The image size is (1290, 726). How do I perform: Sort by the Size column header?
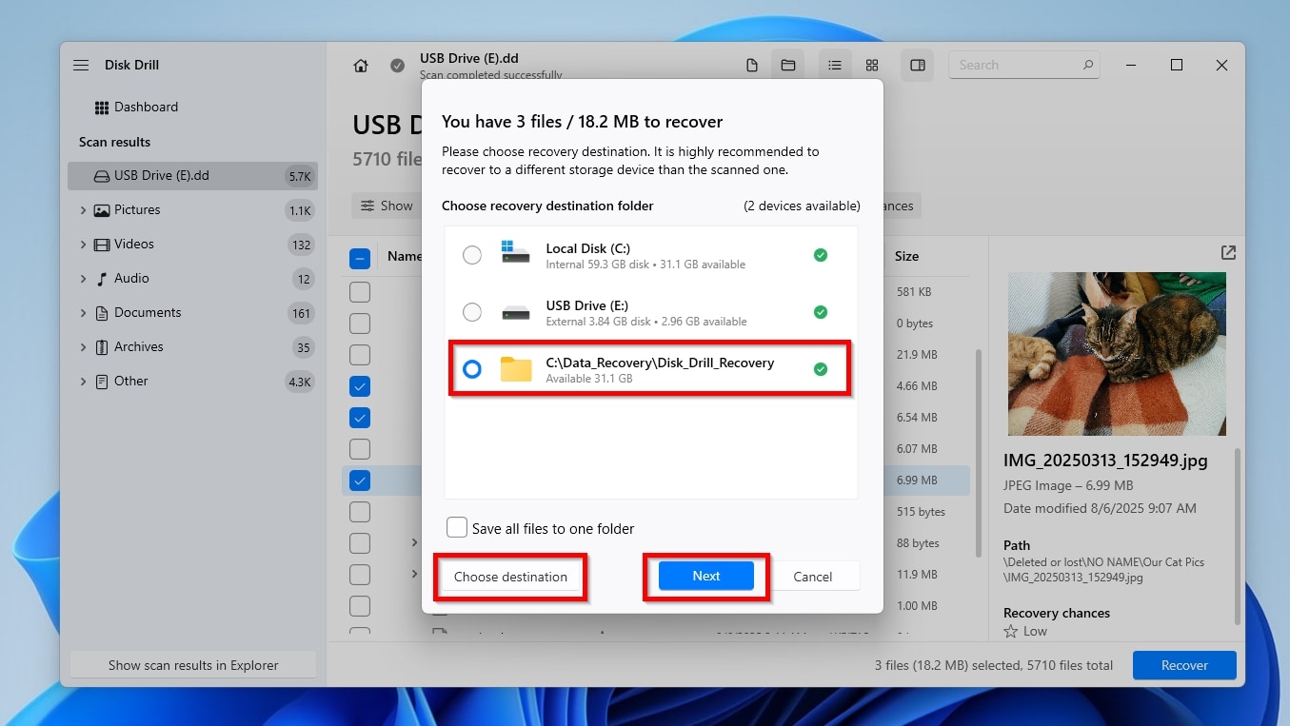pos(906,257)
